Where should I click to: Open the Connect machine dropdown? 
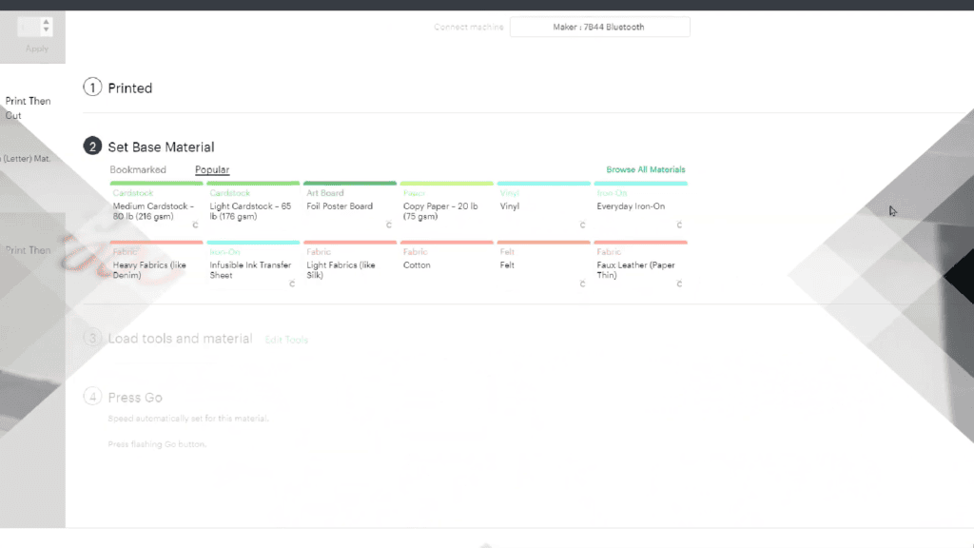(599, 27)
